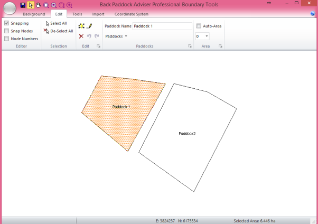Click the zoom in magnifier icon
This screenshot has width=318, height=224.
pos(69,5)
